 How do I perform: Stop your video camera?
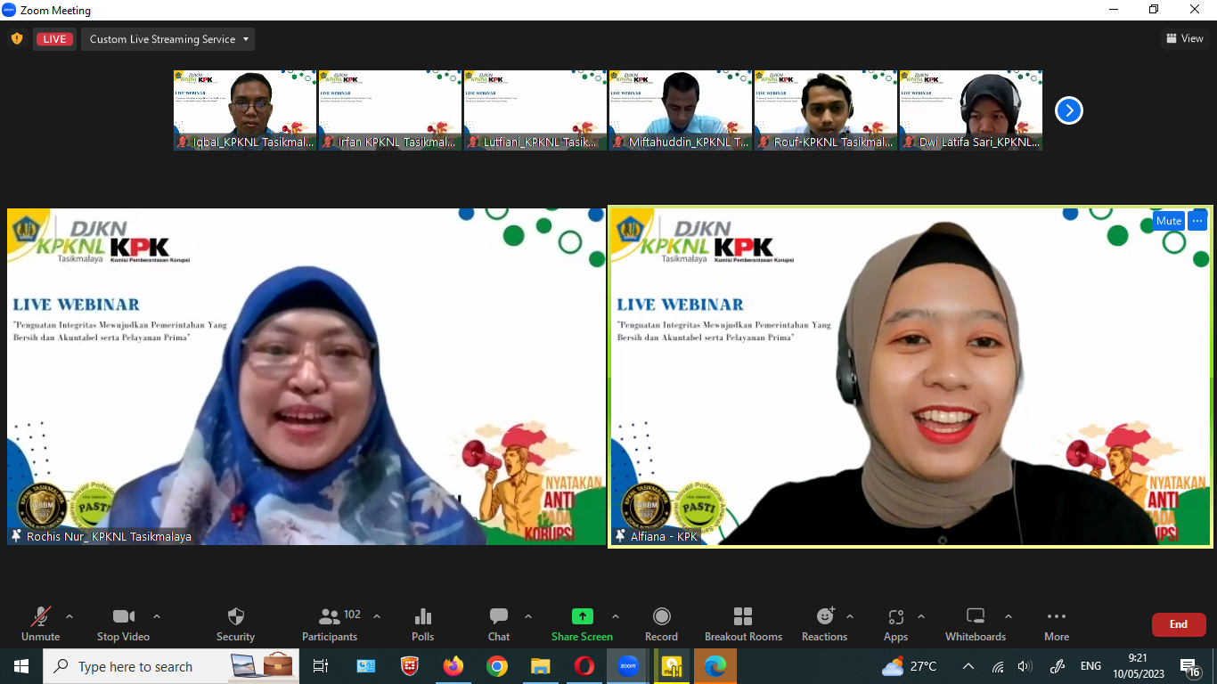pyautogui.click(x=123, y=623)
